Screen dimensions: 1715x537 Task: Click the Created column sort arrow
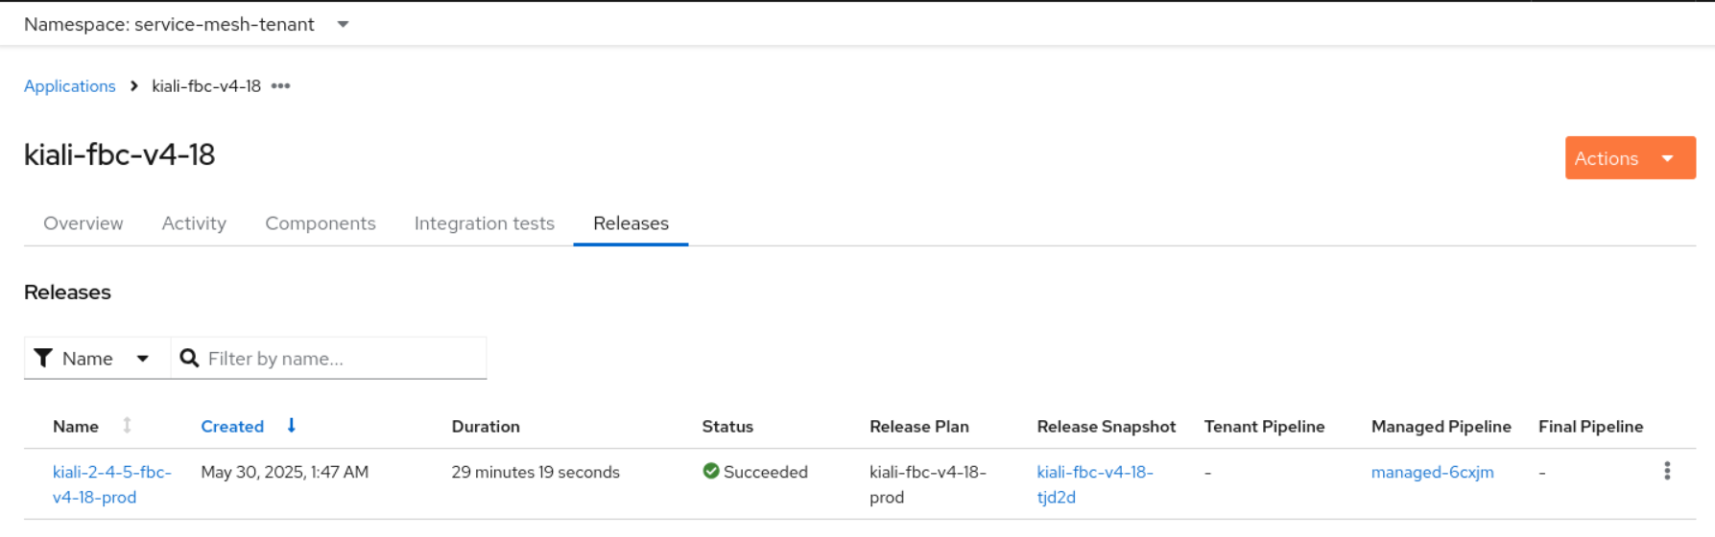pyautogui.click(x=292, y=426)
